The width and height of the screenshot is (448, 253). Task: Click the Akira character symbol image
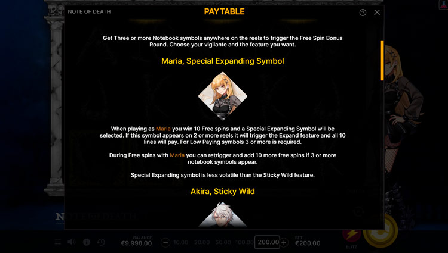[223, 214]
